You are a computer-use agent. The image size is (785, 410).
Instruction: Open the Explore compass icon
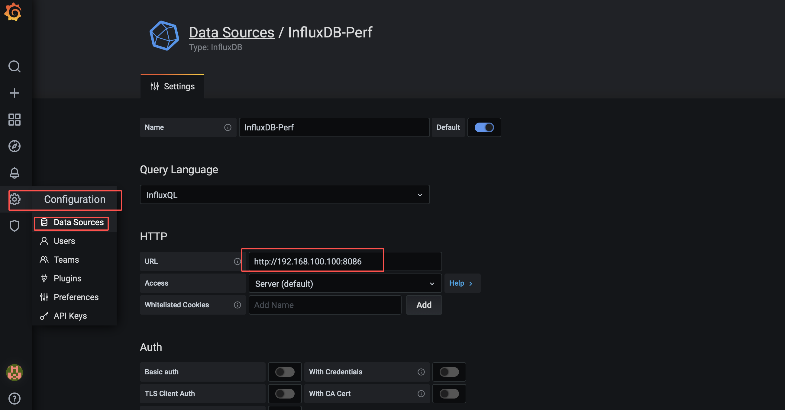coord(14,146)
